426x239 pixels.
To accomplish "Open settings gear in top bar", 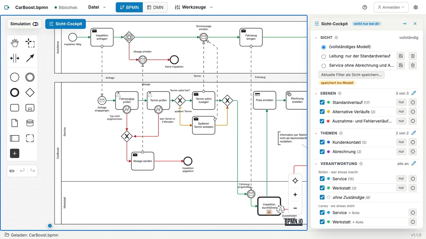I will click(x=416, y=7).
